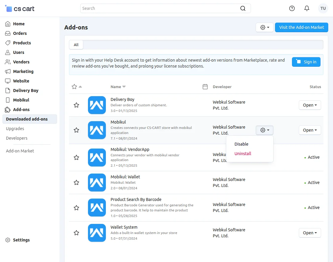Click the Delivery Boy add-on logo
The image size is (333, 262).
(97, 105)
